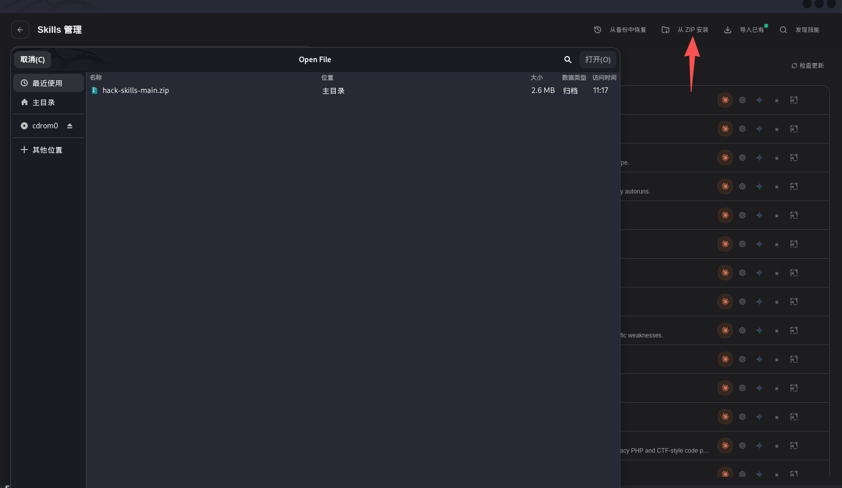Open search in the Open File dialog
Image resolution: width=842 pixels, height=488 pixels.
[568, 60]
